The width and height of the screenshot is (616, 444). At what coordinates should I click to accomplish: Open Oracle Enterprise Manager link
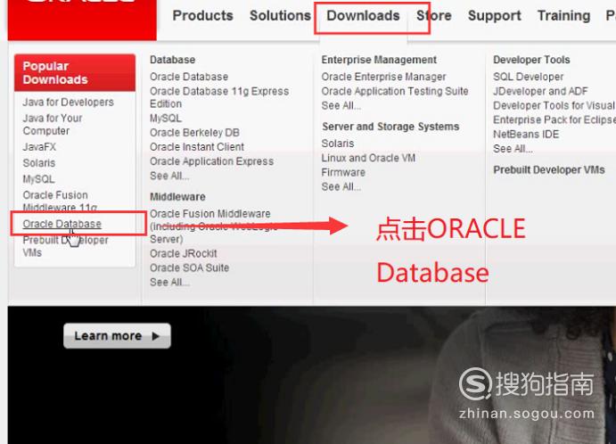tap(383, 77)
